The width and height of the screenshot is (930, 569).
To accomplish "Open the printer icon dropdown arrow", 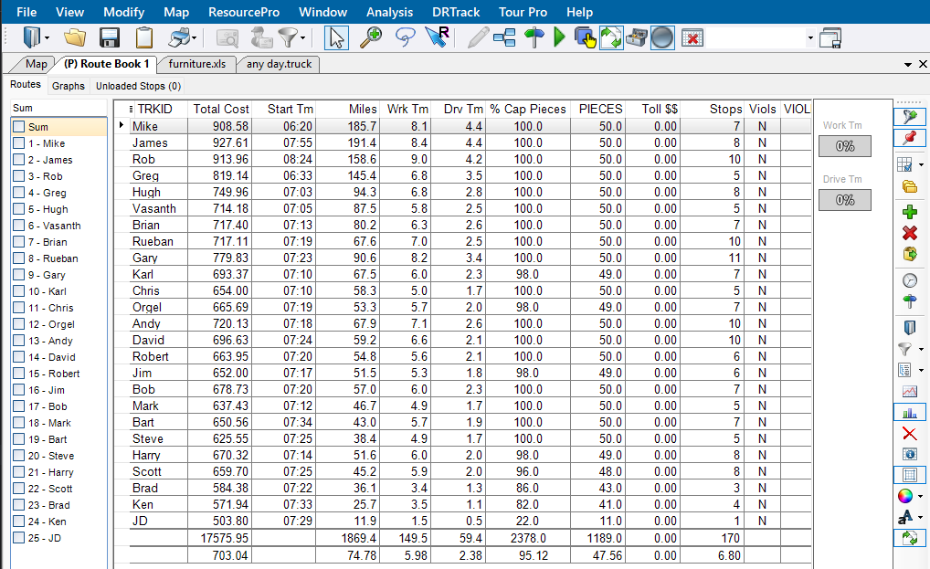I will coord(195,38).
